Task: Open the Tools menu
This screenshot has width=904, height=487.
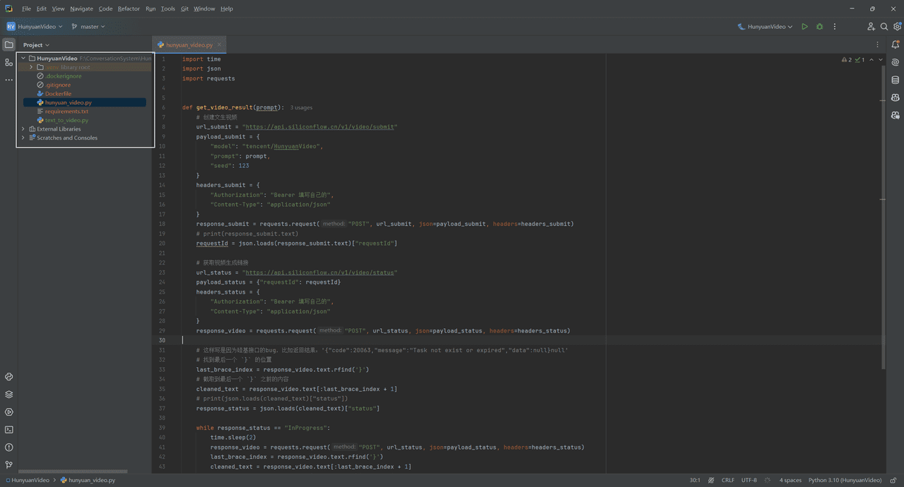Action: (167, 8)
